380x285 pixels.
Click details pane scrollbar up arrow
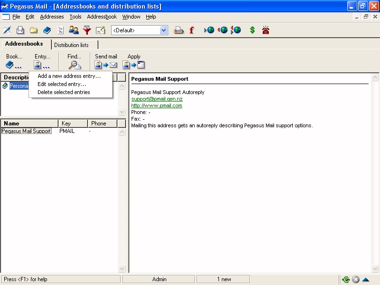click(x=375, y=77)
